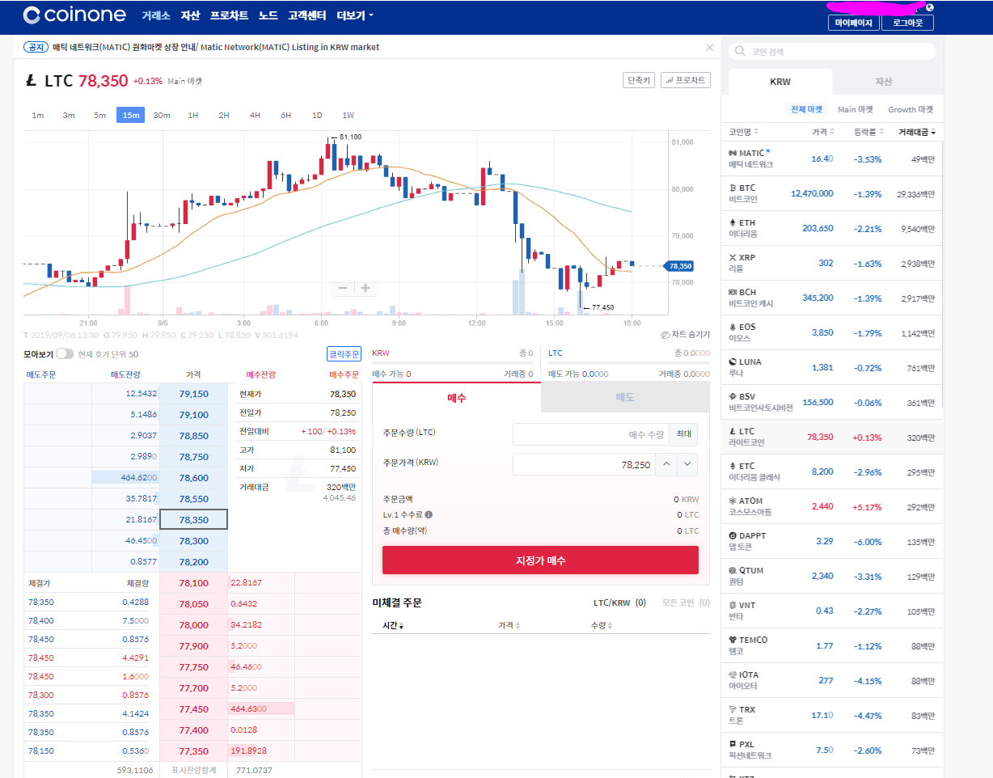Select the 4H chart interval

255,115
